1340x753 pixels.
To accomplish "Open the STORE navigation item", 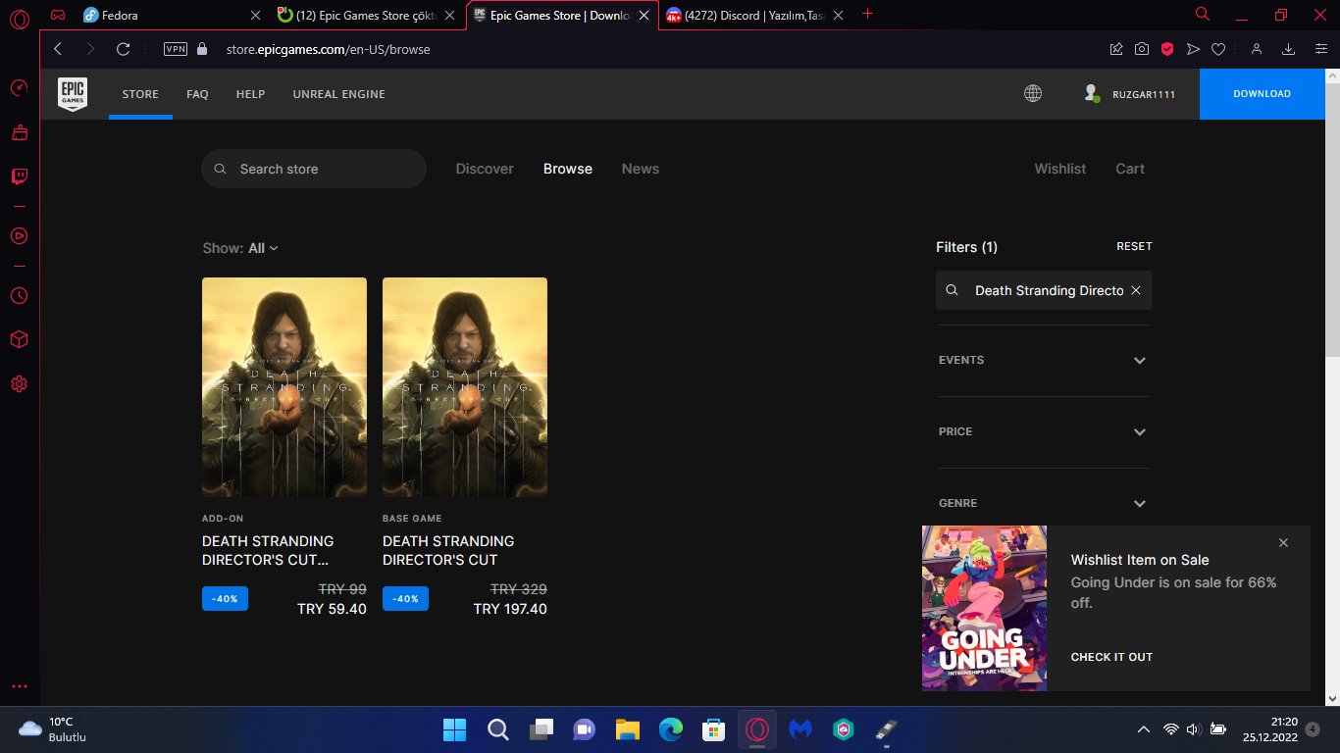I will tap(140, 94).
